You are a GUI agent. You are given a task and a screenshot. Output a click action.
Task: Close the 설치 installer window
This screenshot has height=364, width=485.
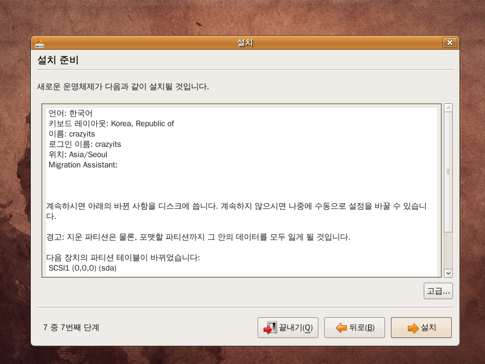[x=450, y=42]
